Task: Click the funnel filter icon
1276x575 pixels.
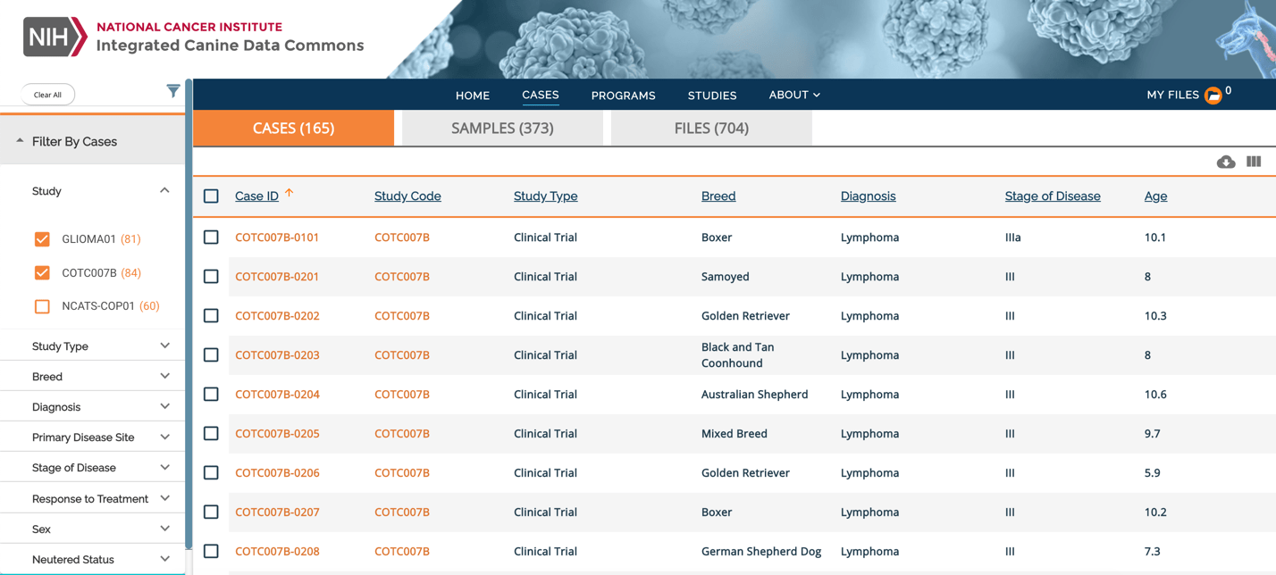Action: (x=173, y=90)
